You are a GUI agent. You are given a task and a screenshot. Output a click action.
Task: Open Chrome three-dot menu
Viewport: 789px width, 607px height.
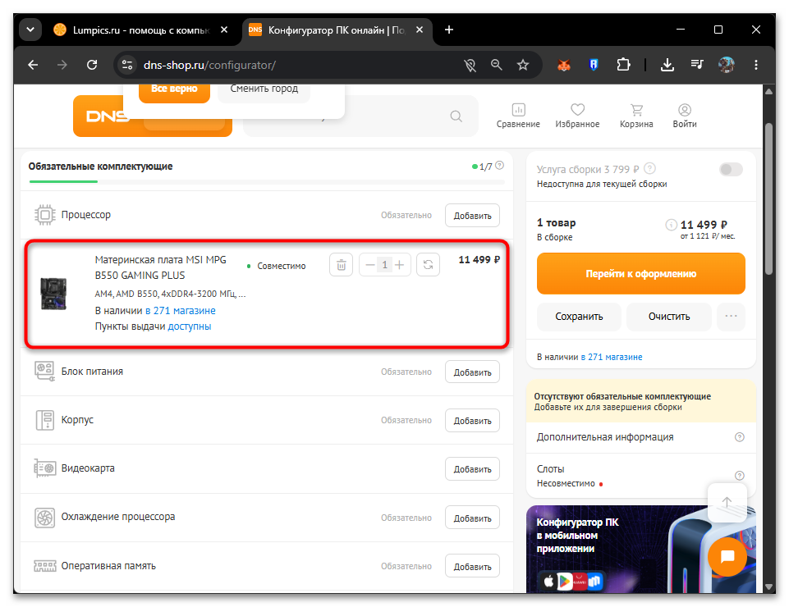(x=756, y=65)
